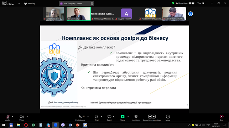Screen dimensions: 229x128
Task: Click 'Виклики для мікробізнесу' link on slide
Action: 66,102
